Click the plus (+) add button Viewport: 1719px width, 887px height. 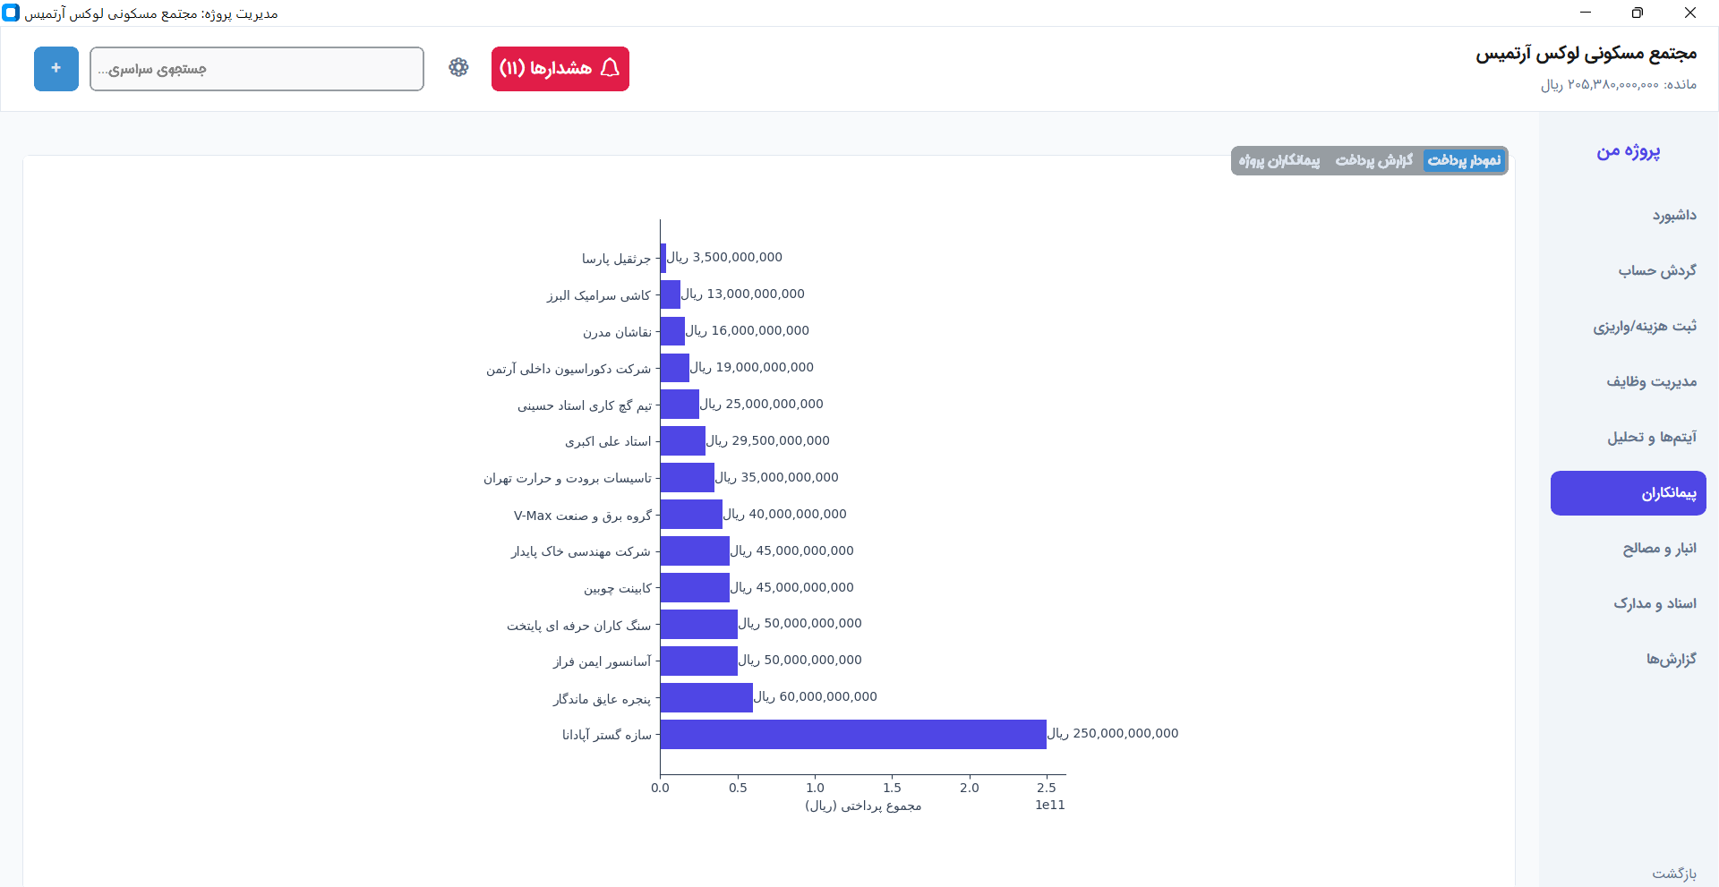[56, 68]
